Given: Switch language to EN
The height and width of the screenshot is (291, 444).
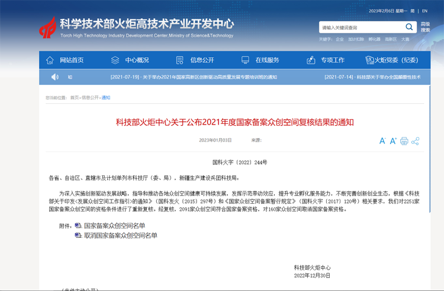Looking at the screenshot, I should (x=424, y=11).
